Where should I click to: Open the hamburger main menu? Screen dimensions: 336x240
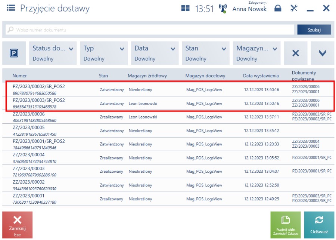click(x=11, y=8)
